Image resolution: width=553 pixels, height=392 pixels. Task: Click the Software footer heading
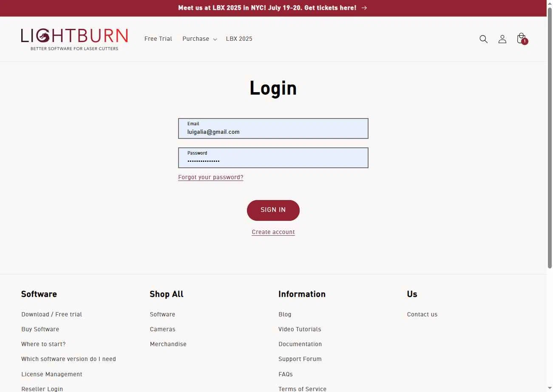(x=39, y=294)
